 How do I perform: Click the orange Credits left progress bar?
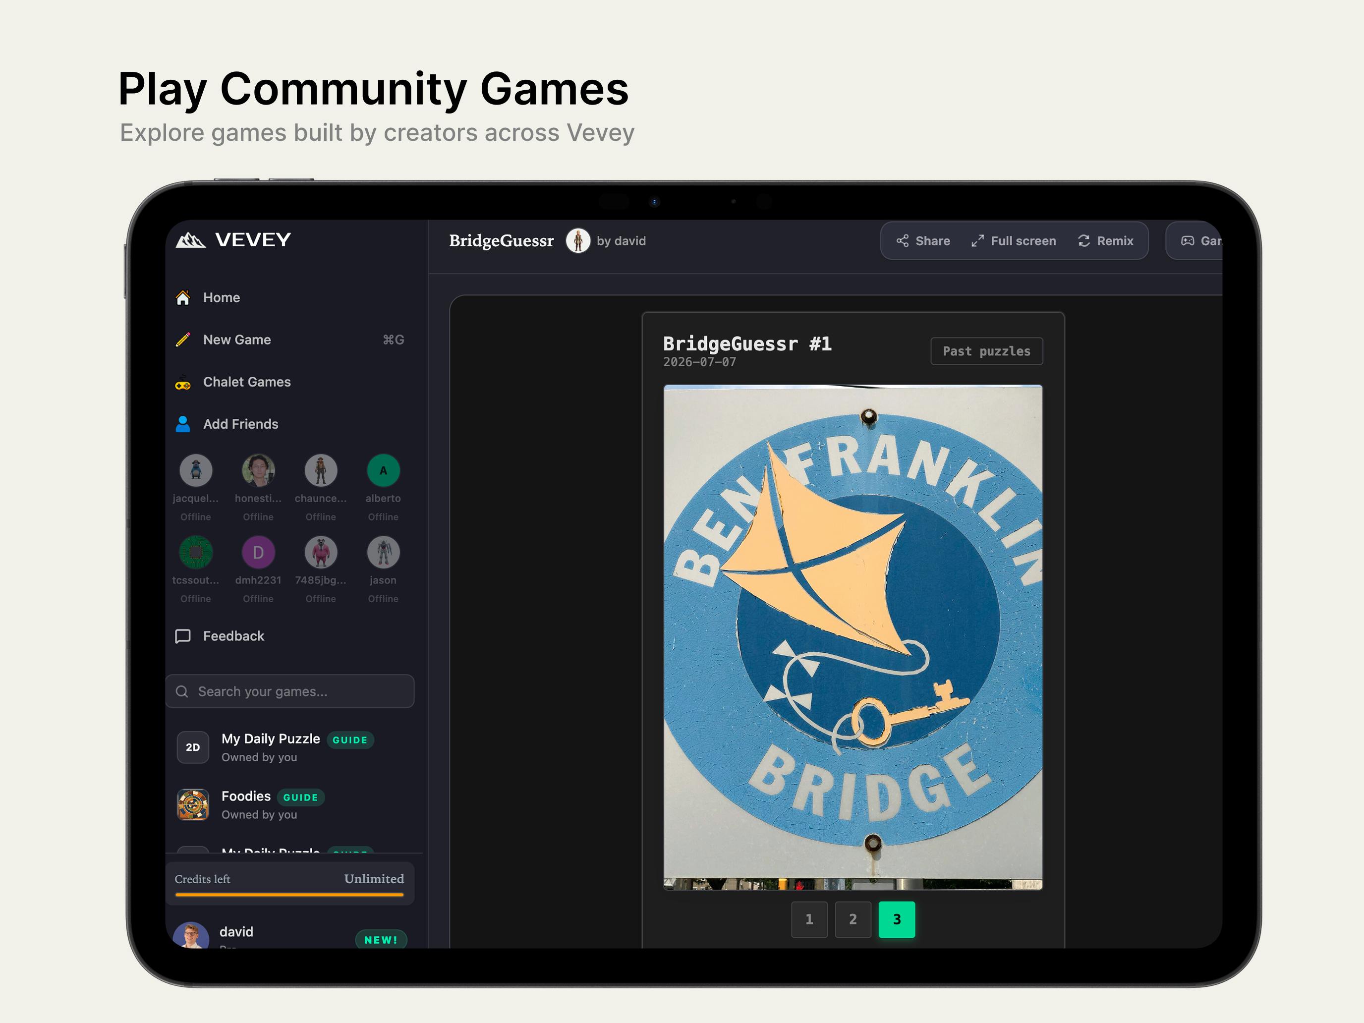pyautogui.click(x=290, y=895)
